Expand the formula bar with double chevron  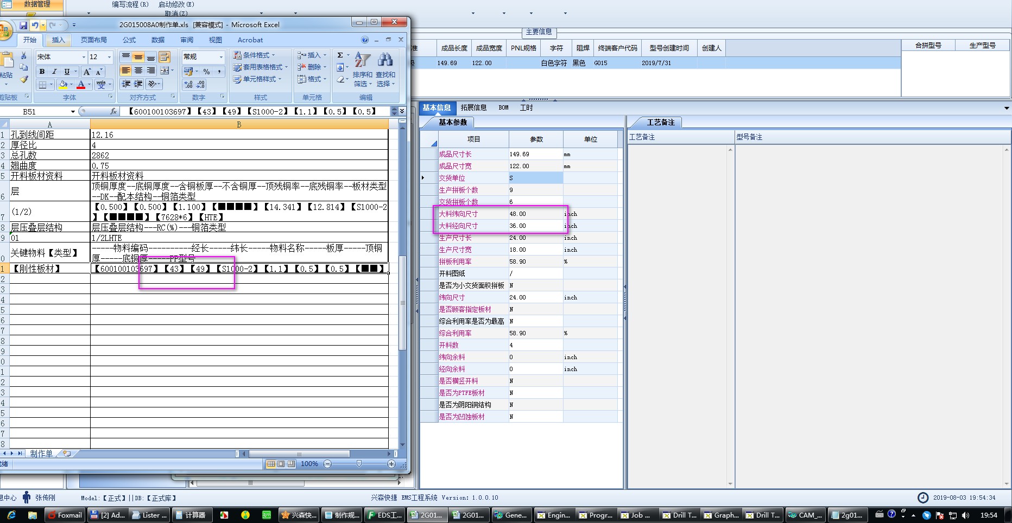click(x=402, y=111)
